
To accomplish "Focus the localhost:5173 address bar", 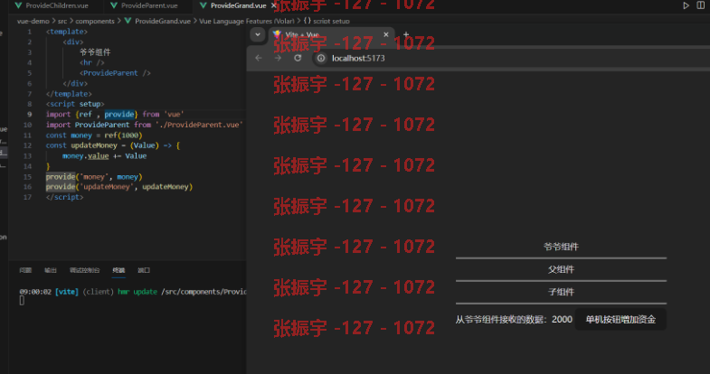I will [x=358, y=58].
